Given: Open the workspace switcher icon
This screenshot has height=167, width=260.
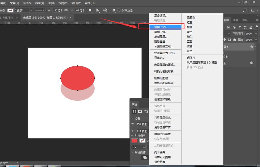Looking at the screenshot, I should point(252,10).
